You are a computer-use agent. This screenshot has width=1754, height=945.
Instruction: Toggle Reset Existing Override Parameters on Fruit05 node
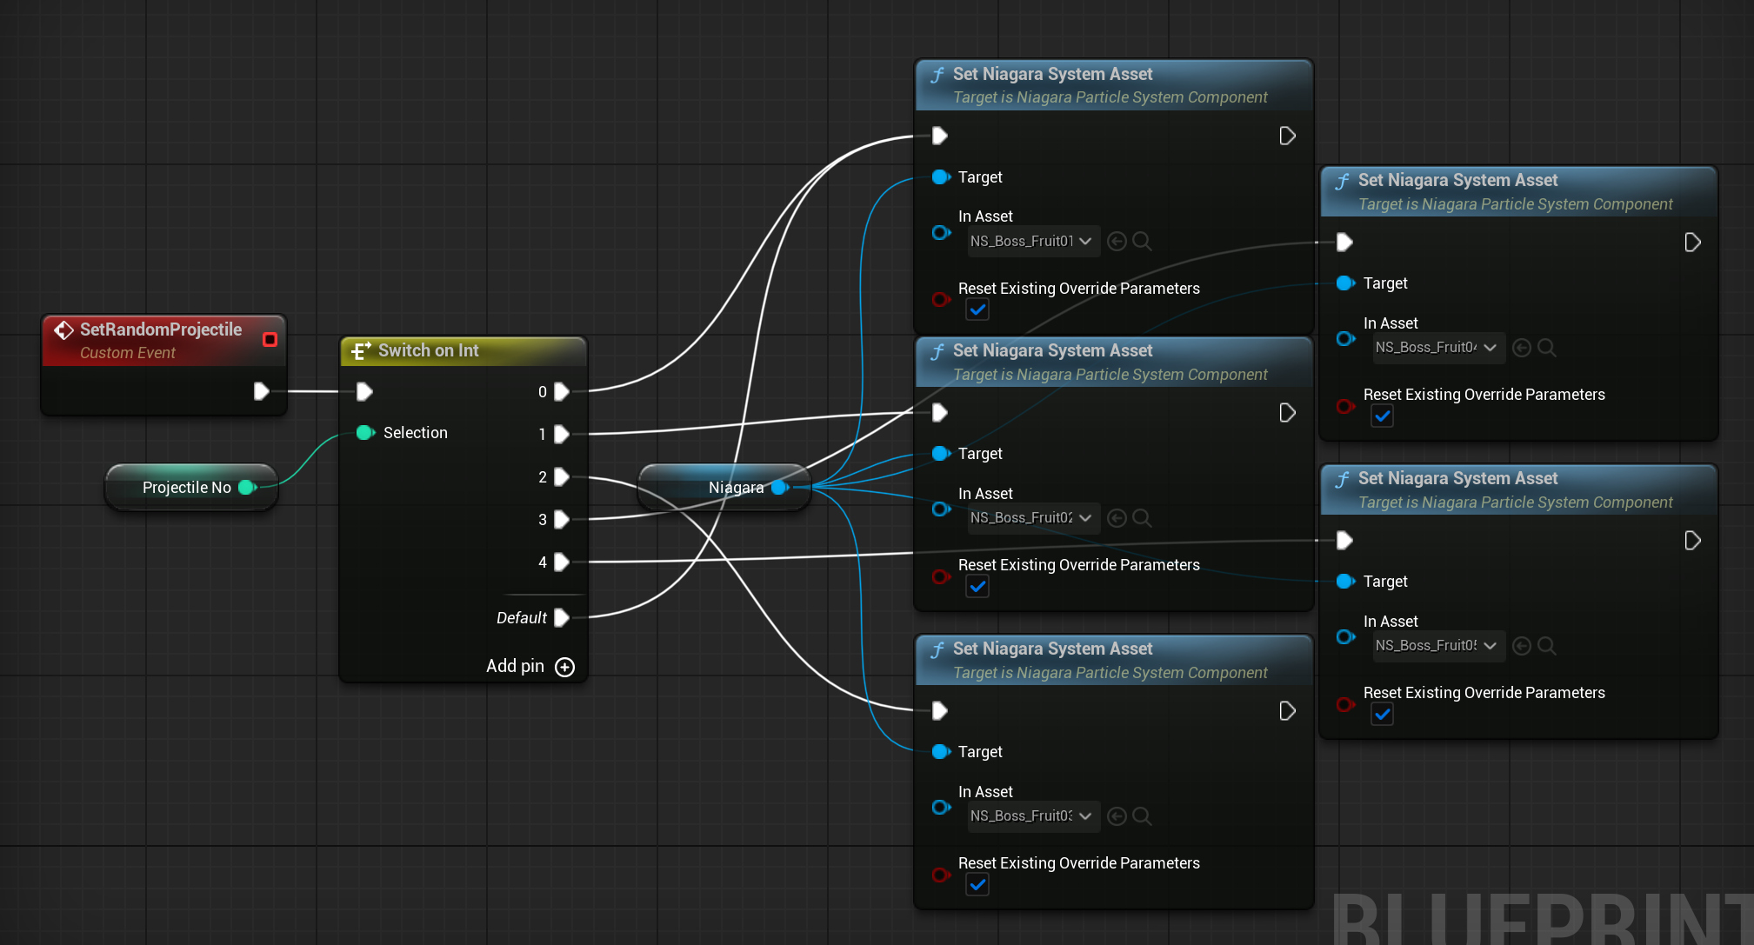tap(1382, 715)
